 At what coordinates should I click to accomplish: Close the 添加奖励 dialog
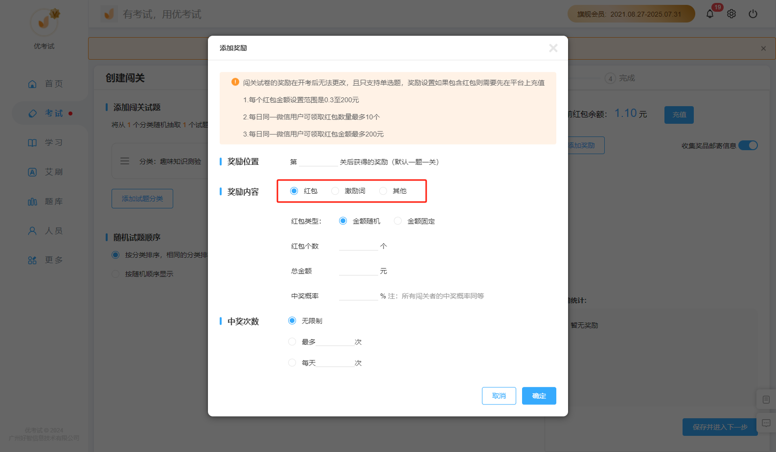point(553,48)
